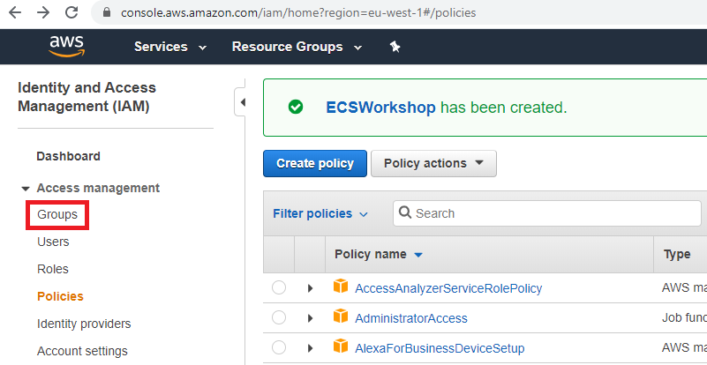
Task: Select the AccessAnalyzerServiceRolePolicy radio button
Action: click(279, 287)
